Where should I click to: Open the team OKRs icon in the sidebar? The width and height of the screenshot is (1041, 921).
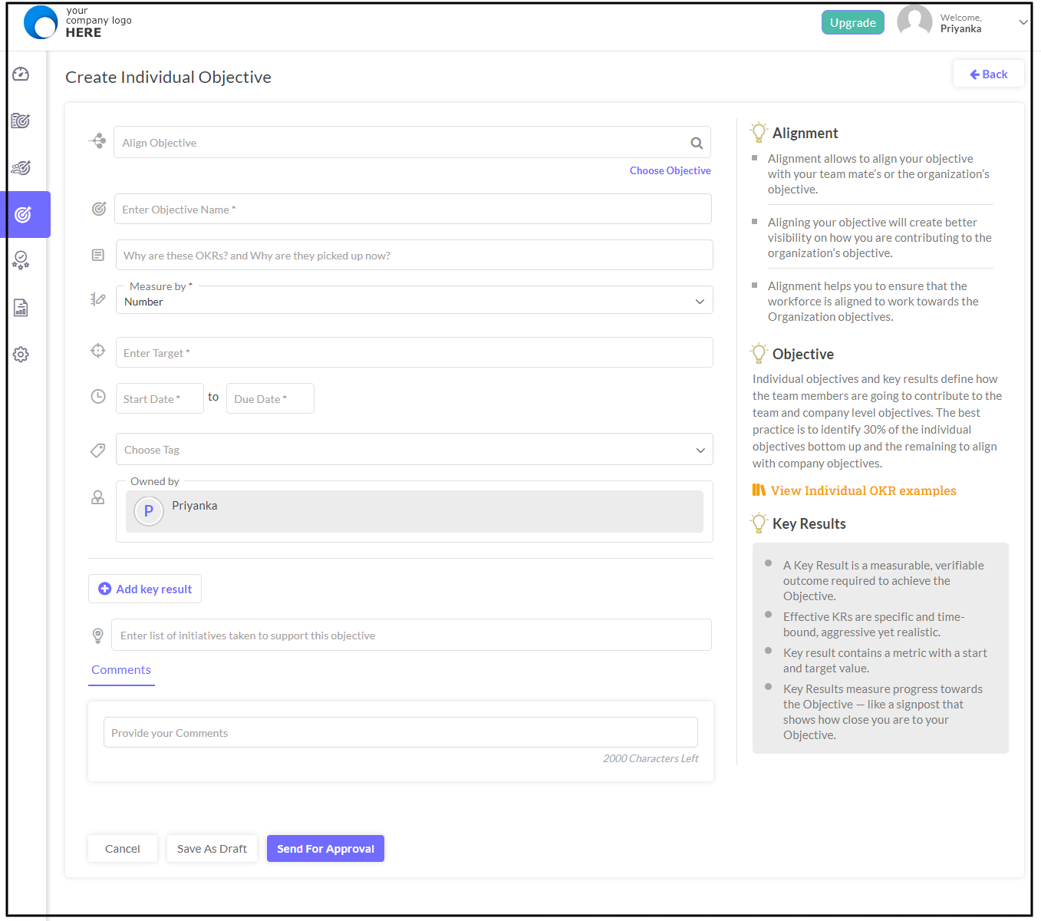20,167
